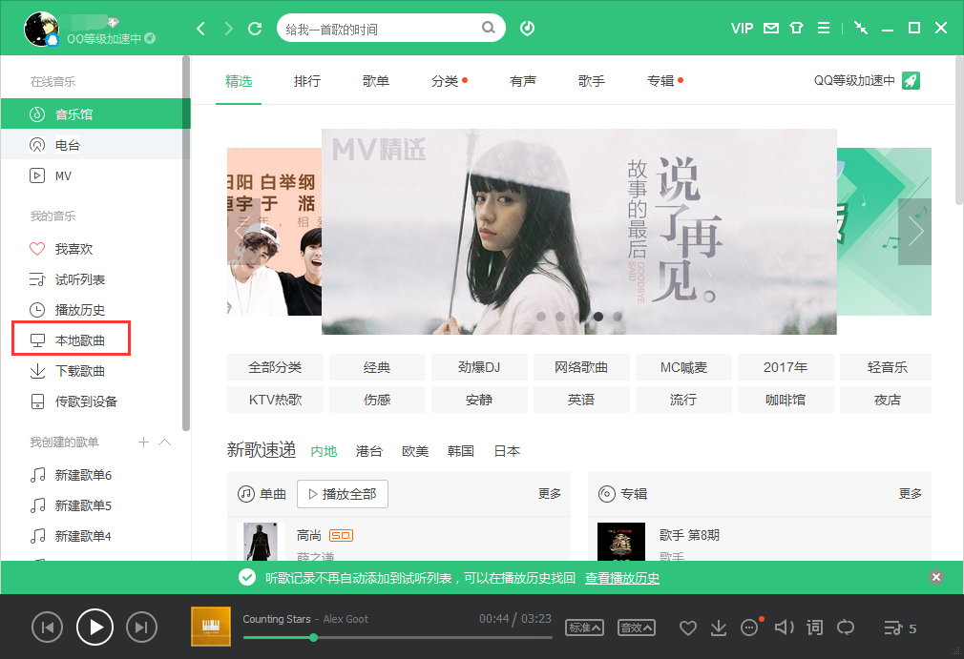The image size is (964, 659).
Task: Select the 港台 tab in new songs
Action: 368,451
